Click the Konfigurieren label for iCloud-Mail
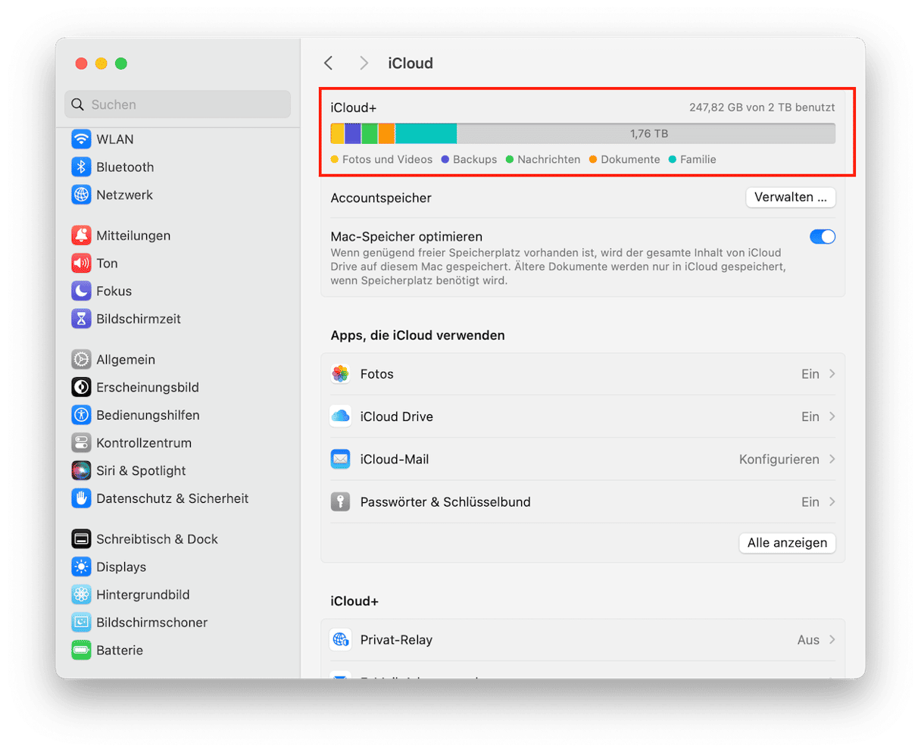Image resolution: width=921 pixels, height=752 pixels. (x=779, y=459)
